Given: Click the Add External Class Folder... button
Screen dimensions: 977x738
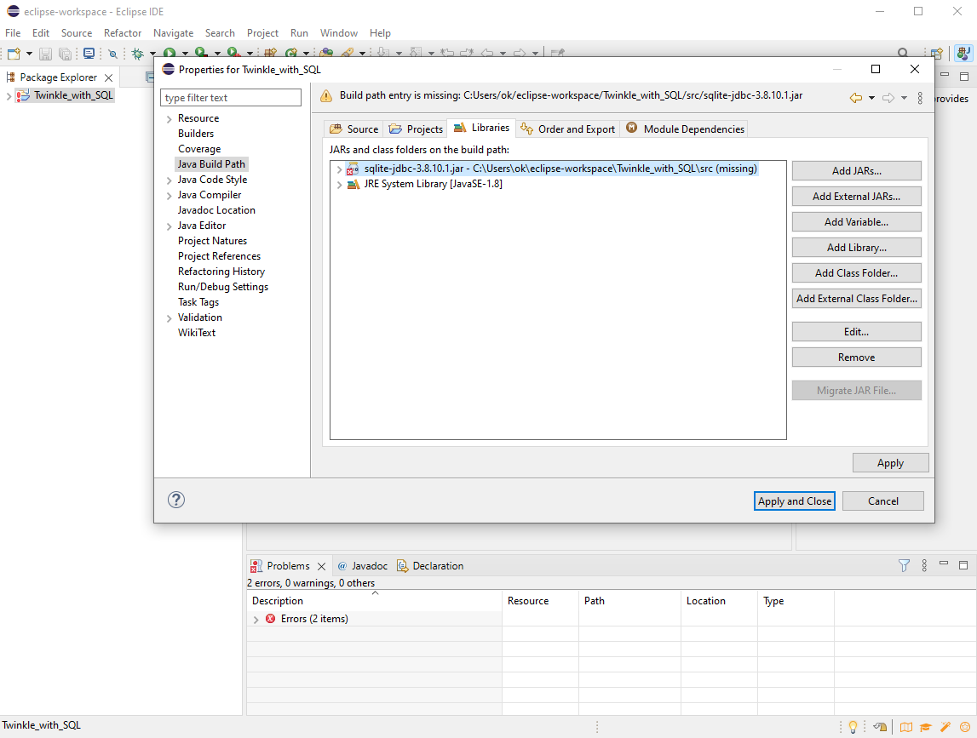Looking at the screenshot, I should 857,298.
